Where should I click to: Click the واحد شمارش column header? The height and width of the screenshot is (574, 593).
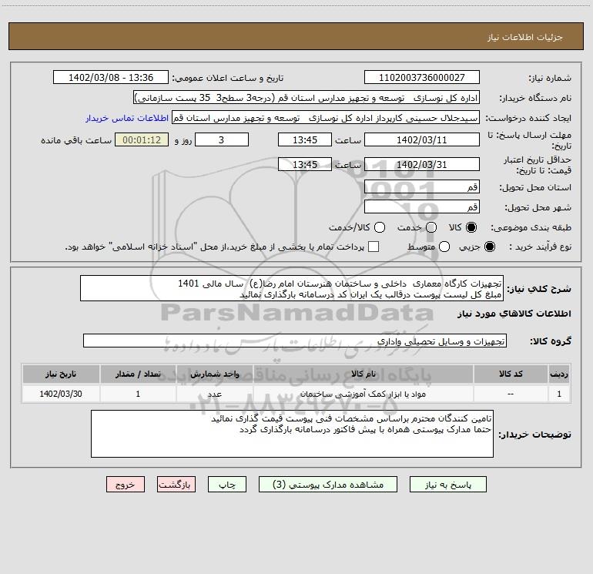pyautogui.click(x=214, y=374)
